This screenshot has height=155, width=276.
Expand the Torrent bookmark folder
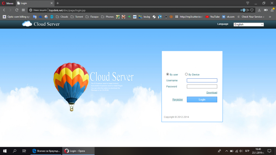(x=77, y=17)
